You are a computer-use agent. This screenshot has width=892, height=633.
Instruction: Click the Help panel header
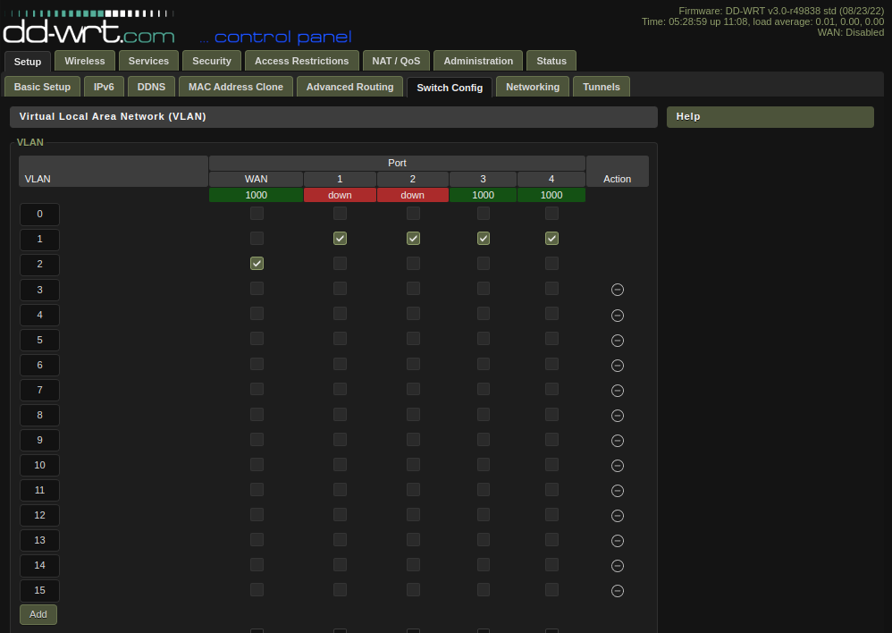[770, 117]
